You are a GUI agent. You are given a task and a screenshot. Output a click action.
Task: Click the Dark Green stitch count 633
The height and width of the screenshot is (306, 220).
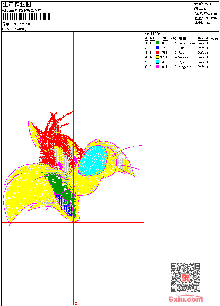point(165,43)
